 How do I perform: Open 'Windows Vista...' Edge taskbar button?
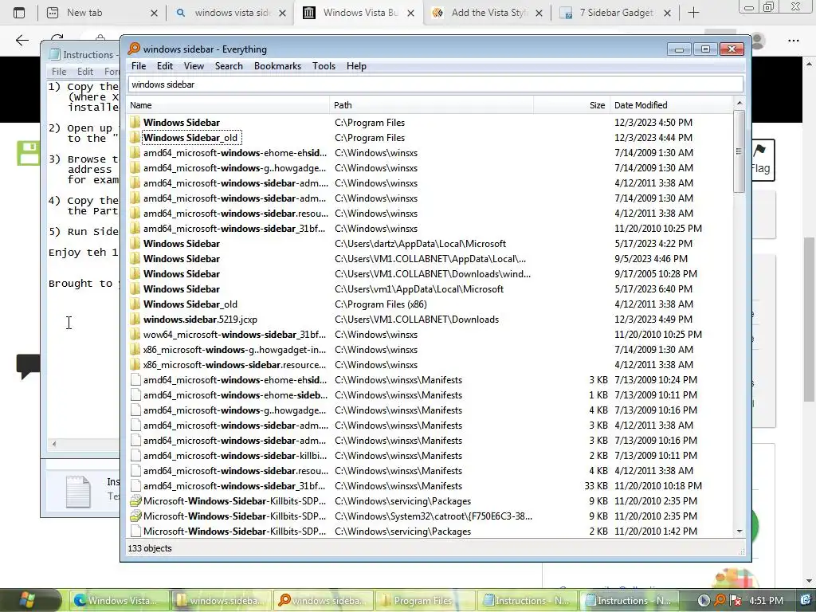(120, 601)
